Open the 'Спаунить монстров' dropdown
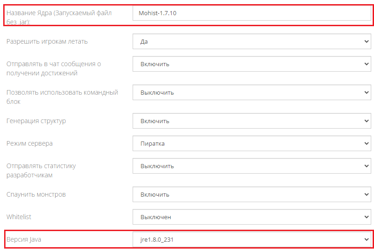 [251, 194]
